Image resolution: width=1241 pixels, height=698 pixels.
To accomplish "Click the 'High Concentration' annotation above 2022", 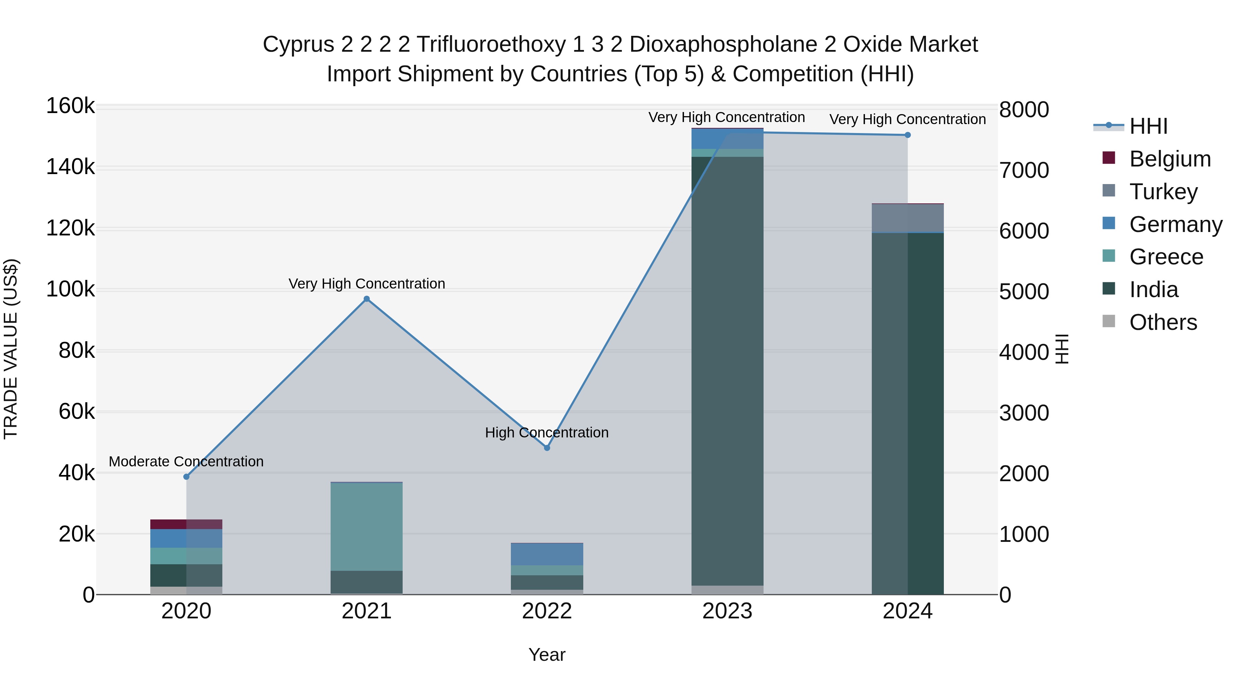I will coord(547,433).
